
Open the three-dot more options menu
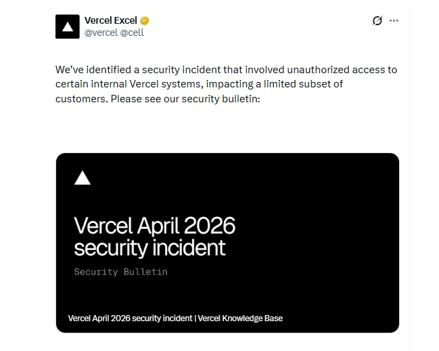tap(394, 21)
